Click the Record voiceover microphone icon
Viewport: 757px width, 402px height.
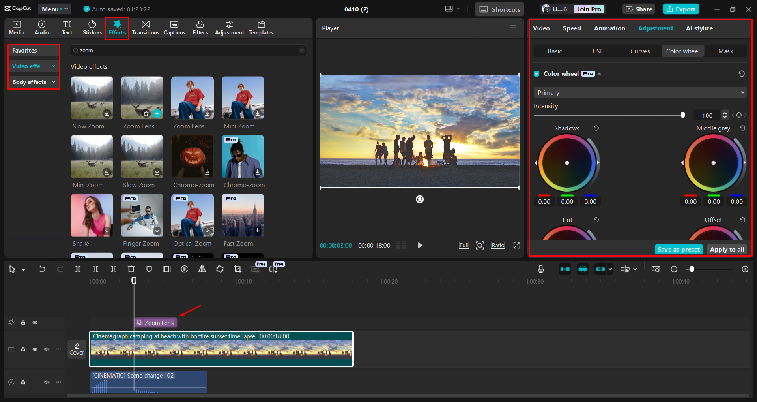point(540,269)
